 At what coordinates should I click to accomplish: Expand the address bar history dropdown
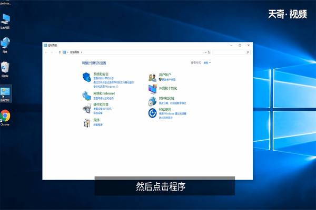pos(205,52)
